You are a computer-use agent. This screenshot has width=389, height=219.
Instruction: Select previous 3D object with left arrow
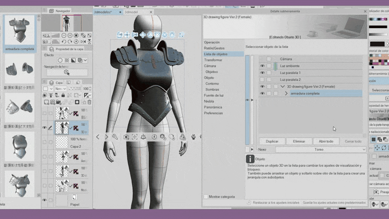point(98,137)
